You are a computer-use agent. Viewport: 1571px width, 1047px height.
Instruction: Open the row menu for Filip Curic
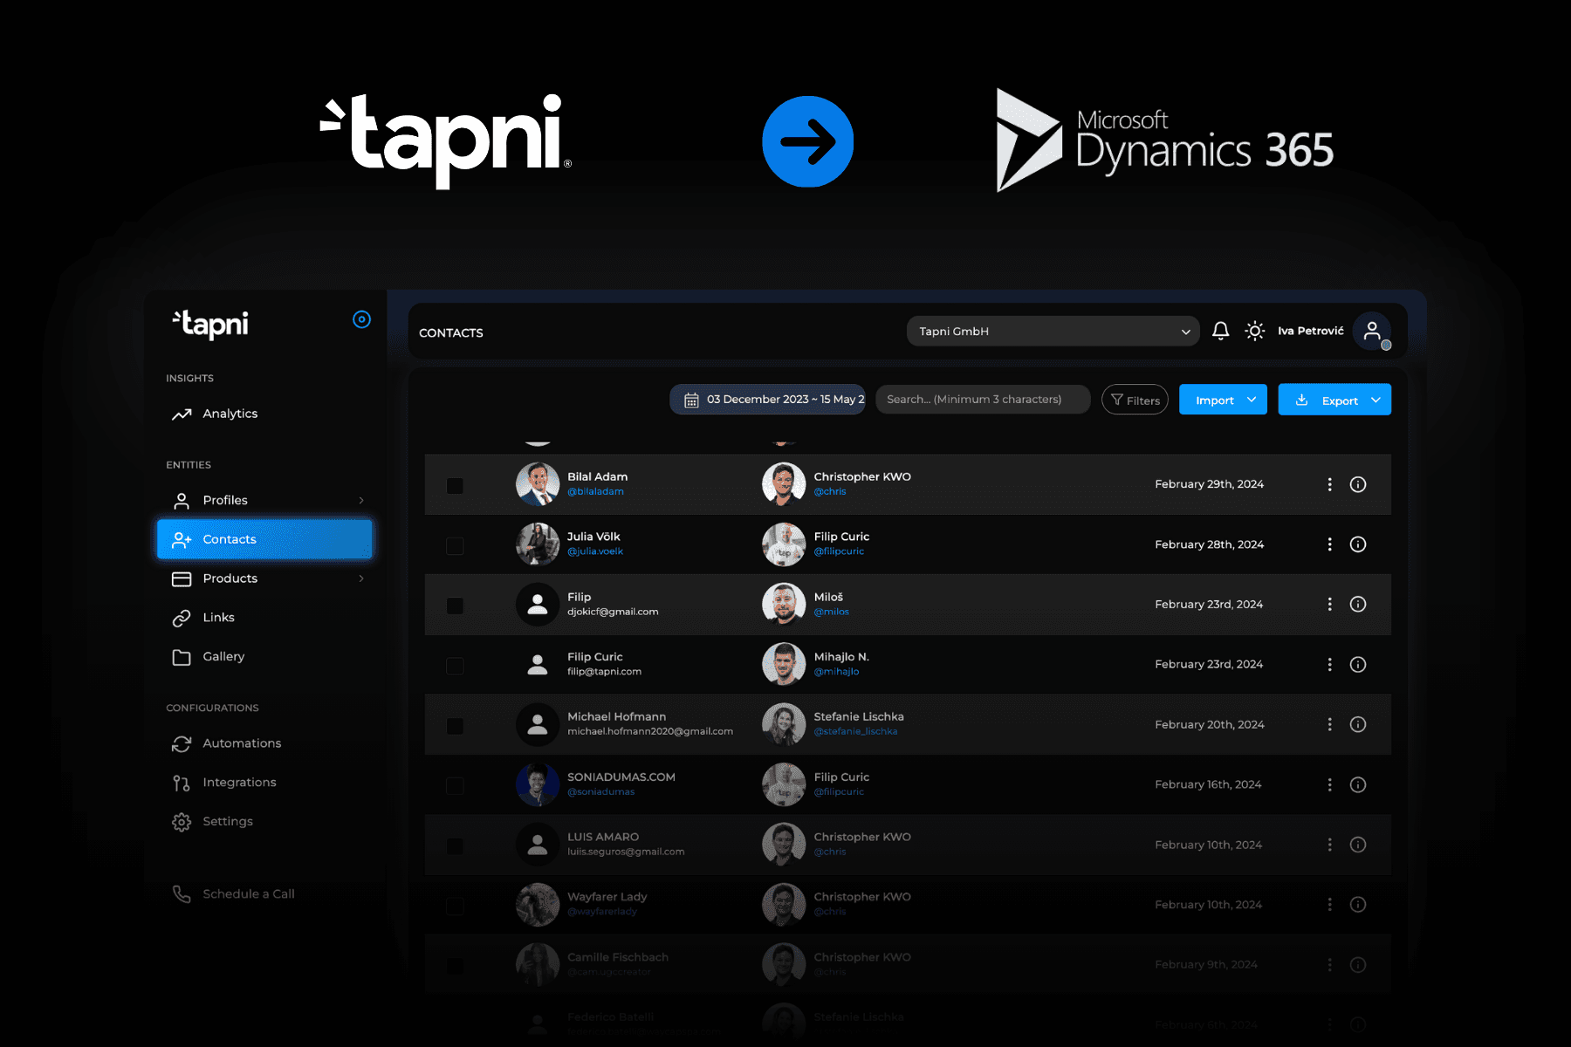click(x=1329, y=664)
